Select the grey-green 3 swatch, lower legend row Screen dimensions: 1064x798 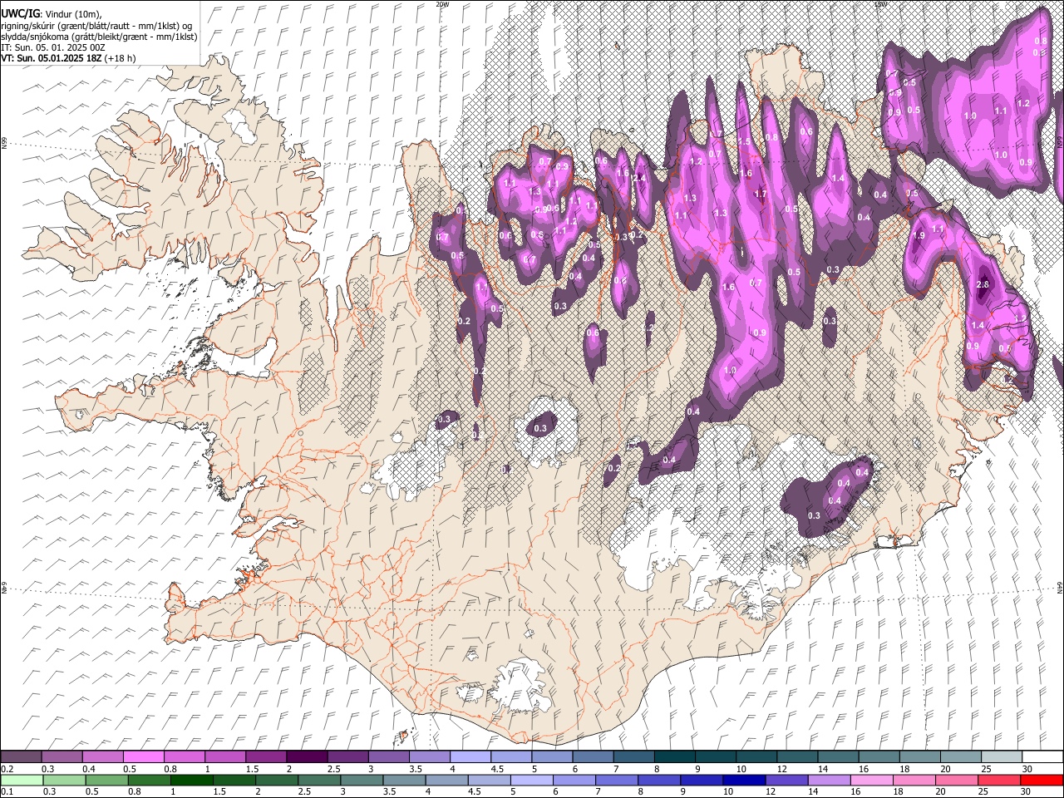point(362,780)
